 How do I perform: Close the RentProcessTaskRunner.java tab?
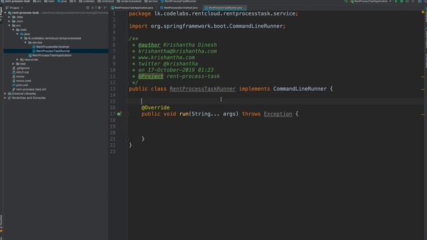[x=244, y=7]
